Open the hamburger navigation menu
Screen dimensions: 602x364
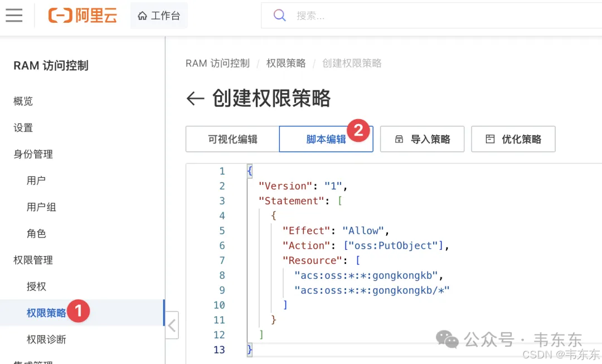[x=14, y=16]
